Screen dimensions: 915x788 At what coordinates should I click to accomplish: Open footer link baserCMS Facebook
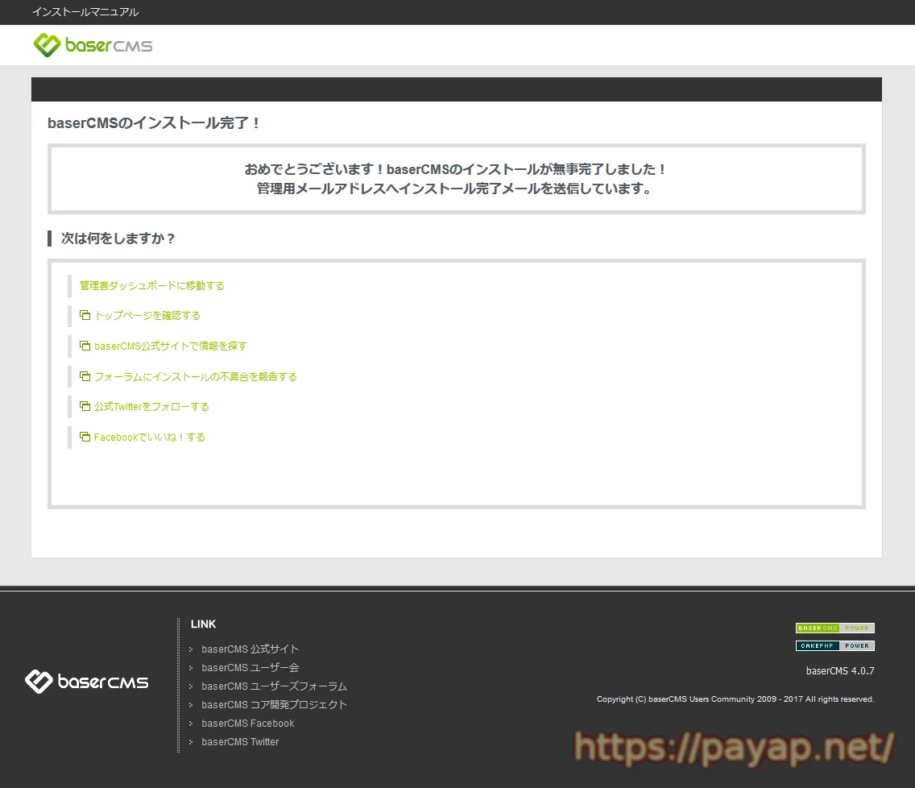click(248, 724)
